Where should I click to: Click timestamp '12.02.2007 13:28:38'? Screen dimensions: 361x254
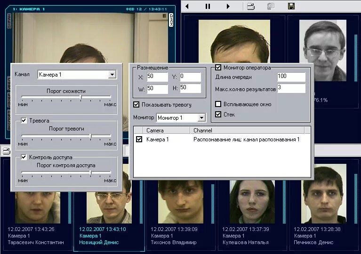(317, 229)
